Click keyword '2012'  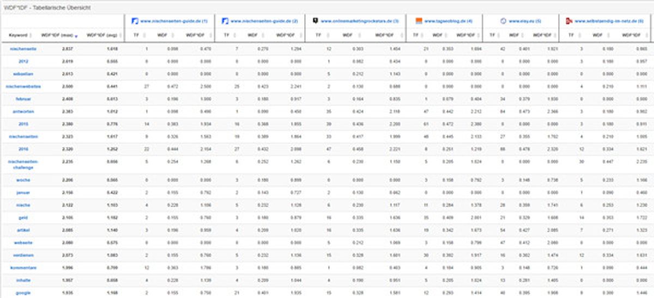click(22, 61)
